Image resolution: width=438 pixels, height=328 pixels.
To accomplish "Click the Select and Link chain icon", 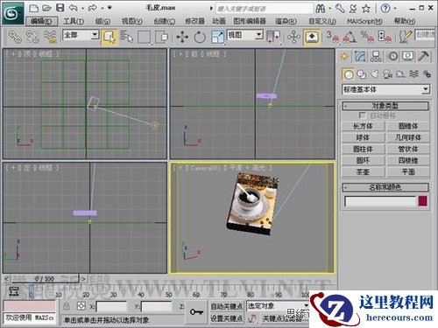I will click(x=15, y=37).
